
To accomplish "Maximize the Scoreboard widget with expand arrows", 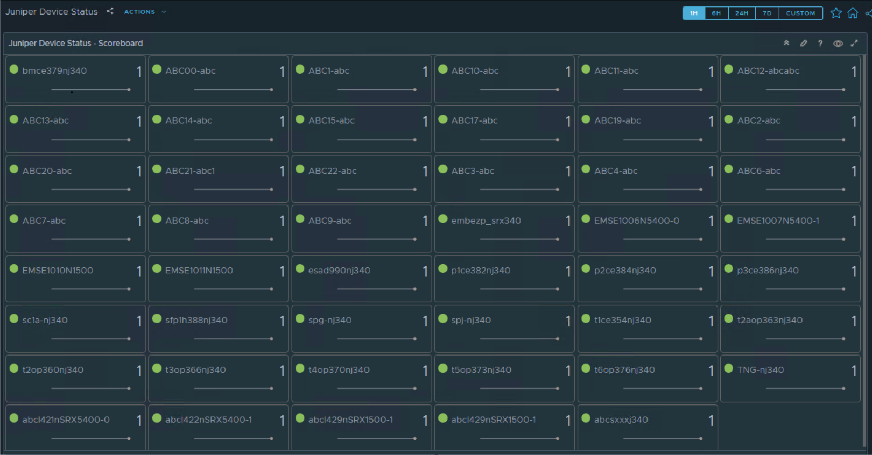I will pos(854,43).
